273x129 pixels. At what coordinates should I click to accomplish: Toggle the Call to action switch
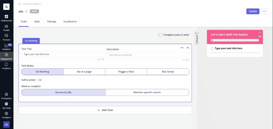(40, 80)
